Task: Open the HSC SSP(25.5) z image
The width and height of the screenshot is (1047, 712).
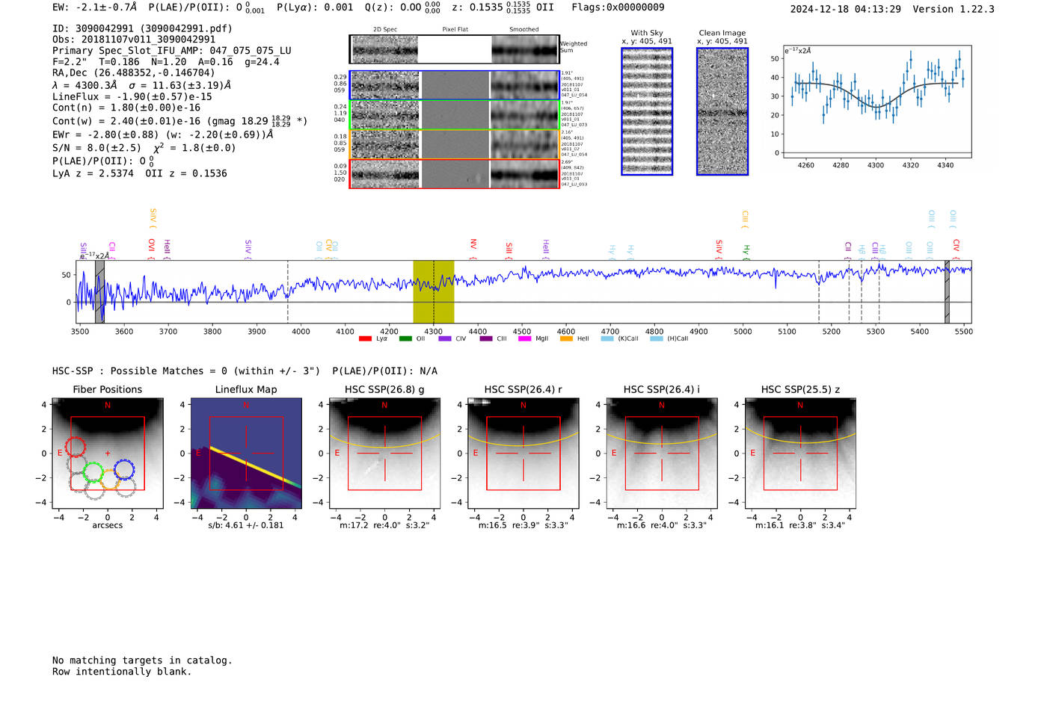Action: click(x=800, y=453)
